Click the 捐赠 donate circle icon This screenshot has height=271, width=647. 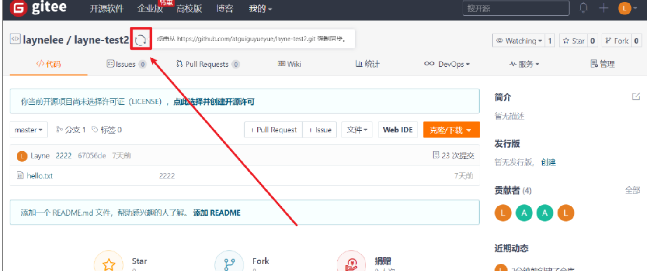(351, 263)
